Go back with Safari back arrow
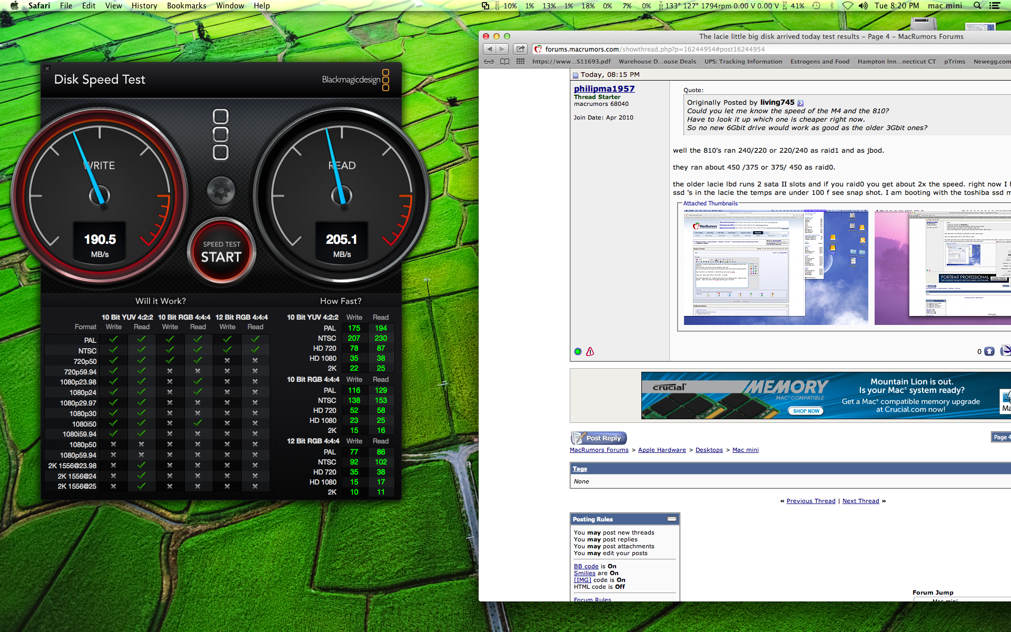This screenshot has height=632, width=1011. 490,49
